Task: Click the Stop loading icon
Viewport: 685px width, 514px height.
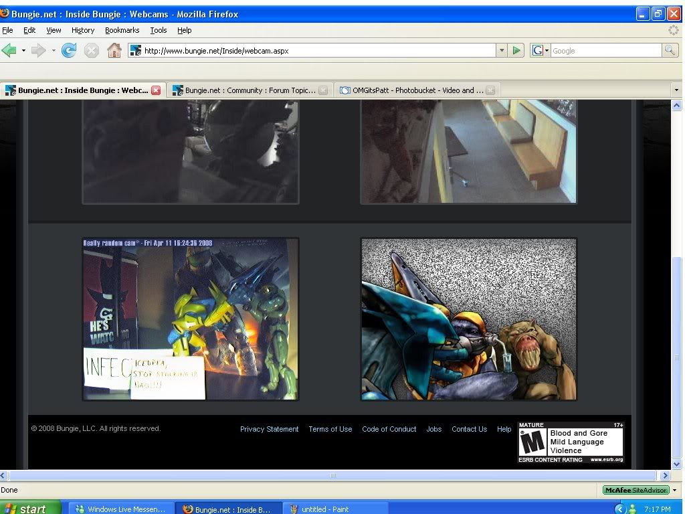Action: (92, 50)
